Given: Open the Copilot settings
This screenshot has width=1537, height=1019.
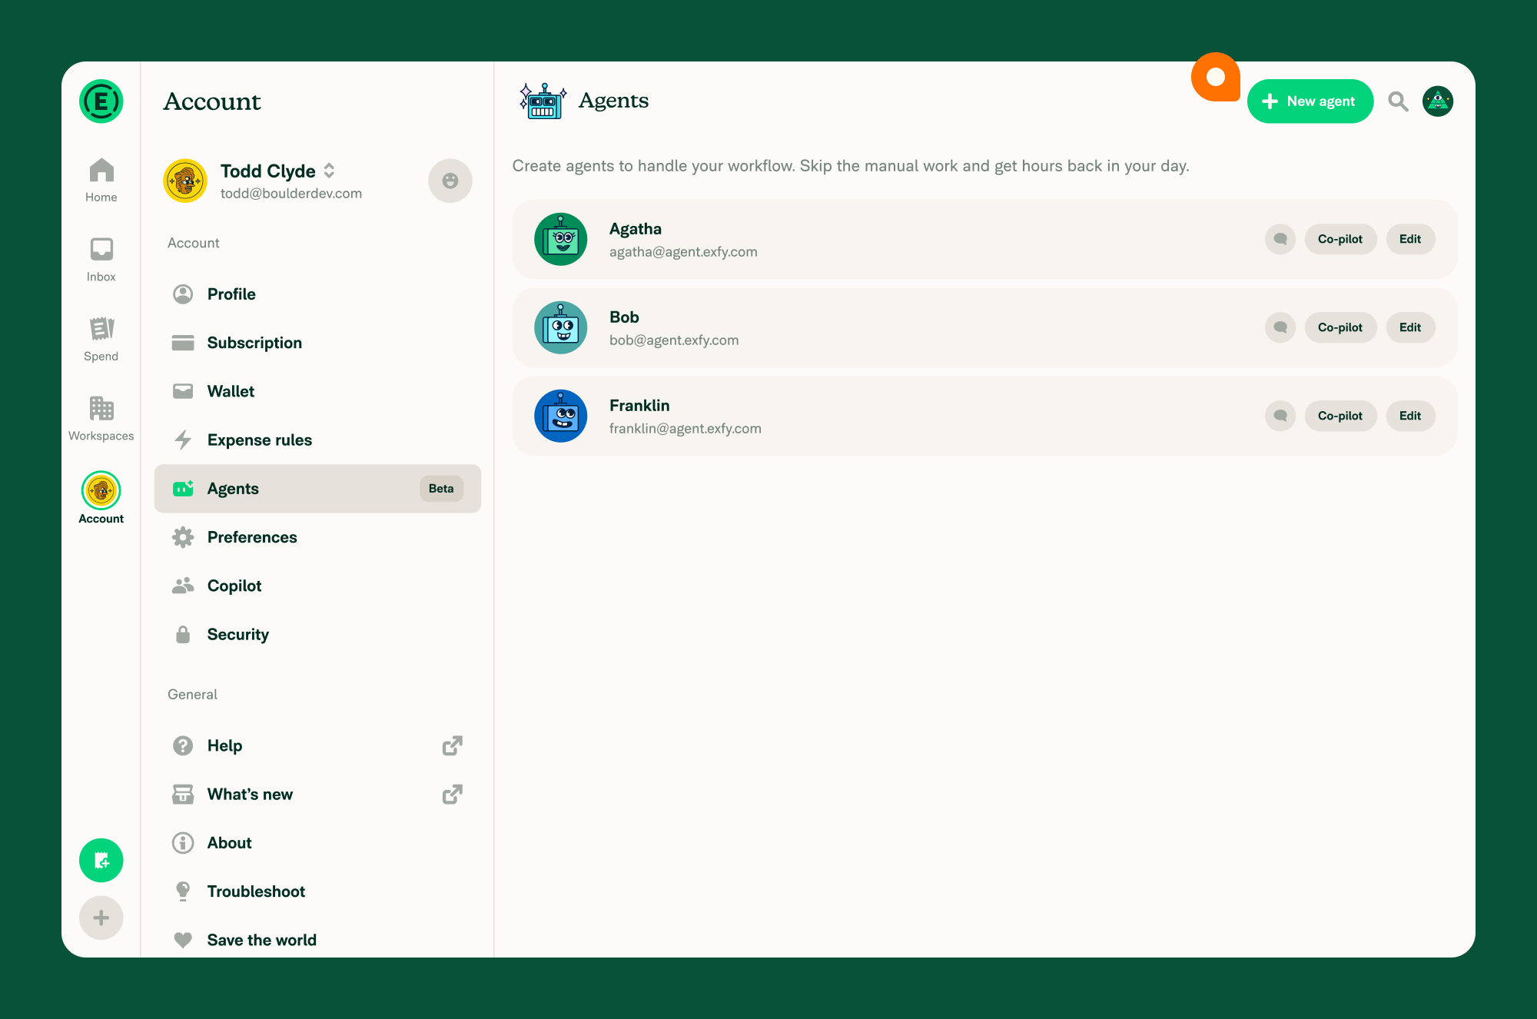Looking at the screenshot, I should coord(317,586).
